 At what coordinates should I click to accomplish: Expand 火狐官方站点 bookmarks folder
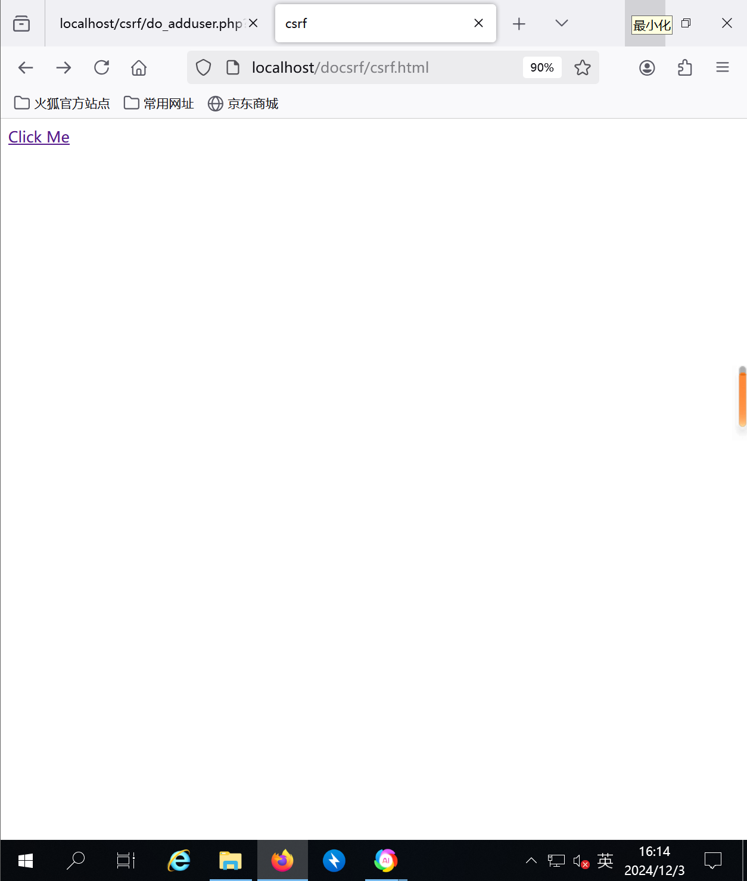tap(62, 104)
